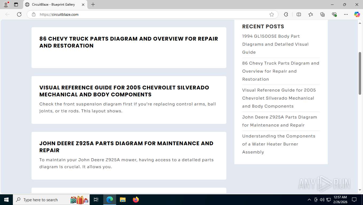Open File Explorer from the taskbar
The height and width of the screenshot is (205, 363).
(123, 200)
